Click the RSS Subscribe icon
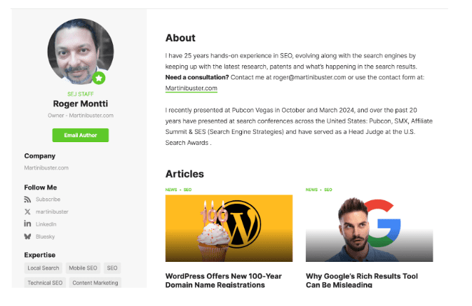This screenshot has height=306, width=472. 27,200
